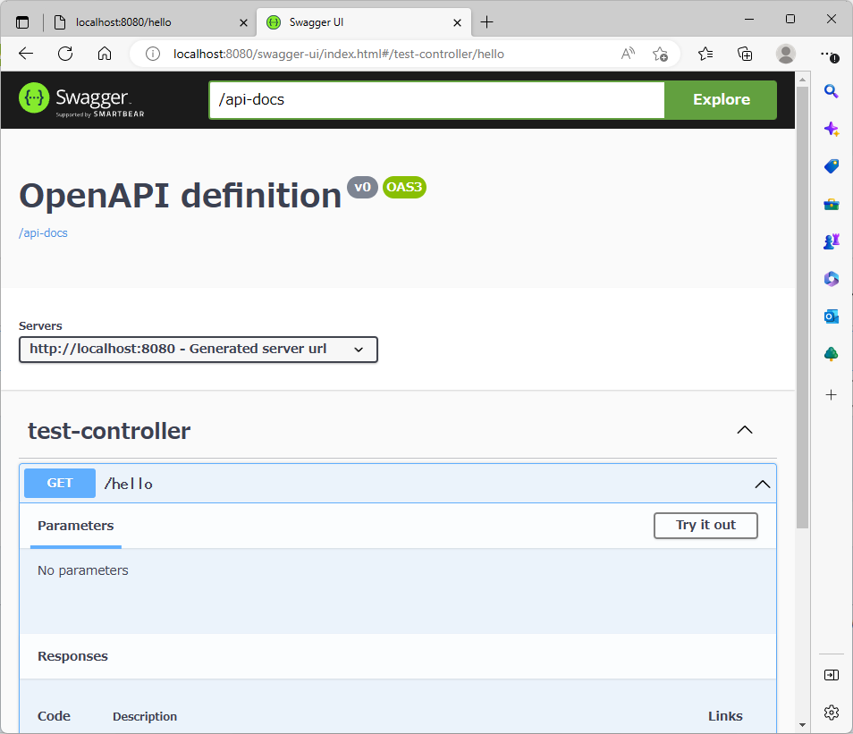853x734 pixels.
Task: Click the No parameters text
Action: (82, 570)
